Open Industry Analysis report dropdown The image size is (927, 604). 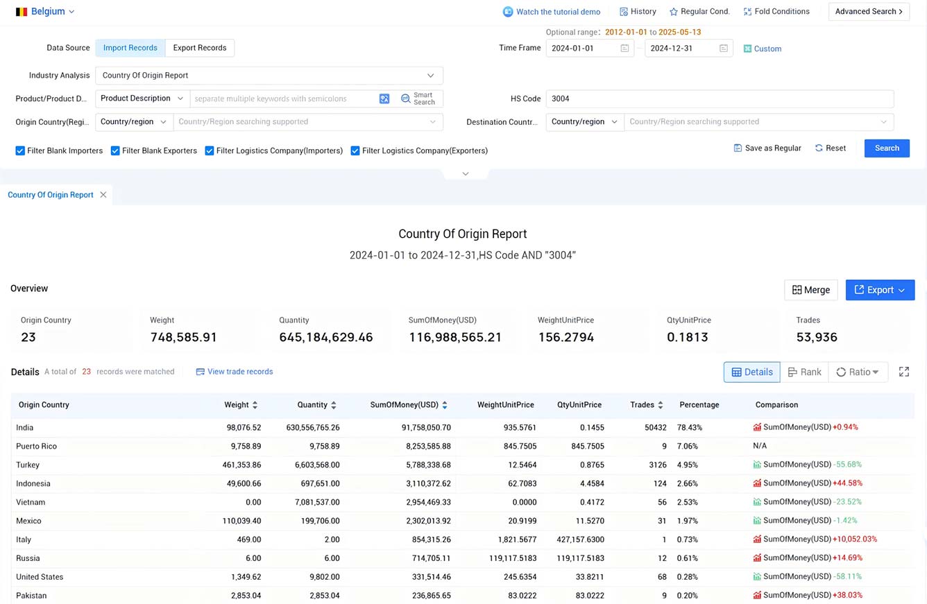pos(269,76)
